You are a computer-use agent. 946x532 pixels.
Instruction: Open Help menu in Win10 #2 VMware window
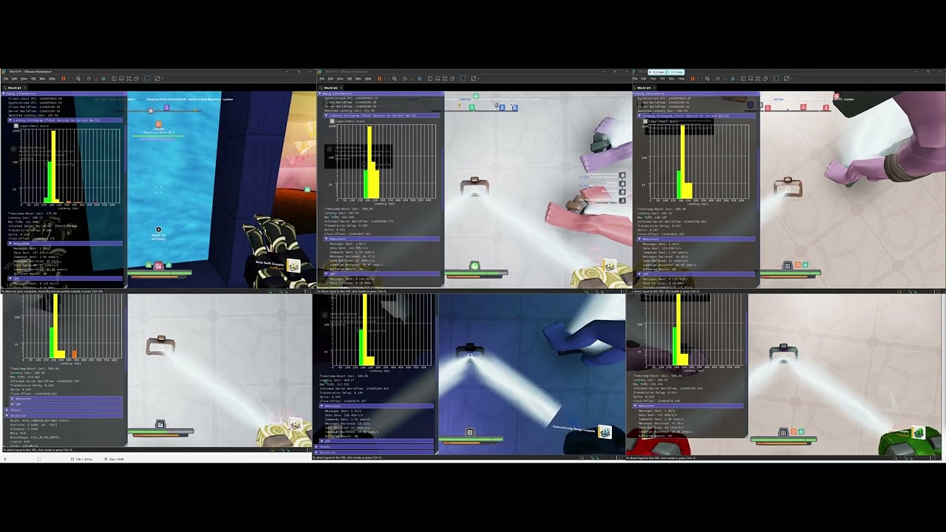368,78
